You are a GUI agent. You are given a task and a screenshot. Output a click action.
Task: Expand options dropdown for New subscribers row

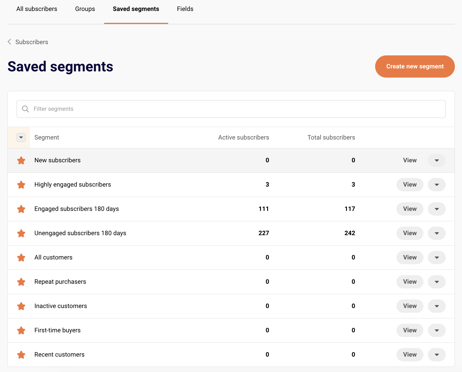[x=436, y=160]
